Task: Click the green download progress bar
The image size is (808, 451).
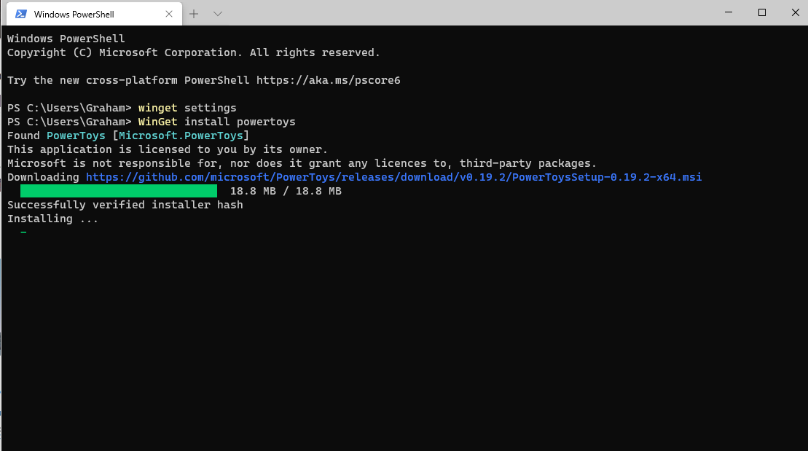Action: coord(119,191)
